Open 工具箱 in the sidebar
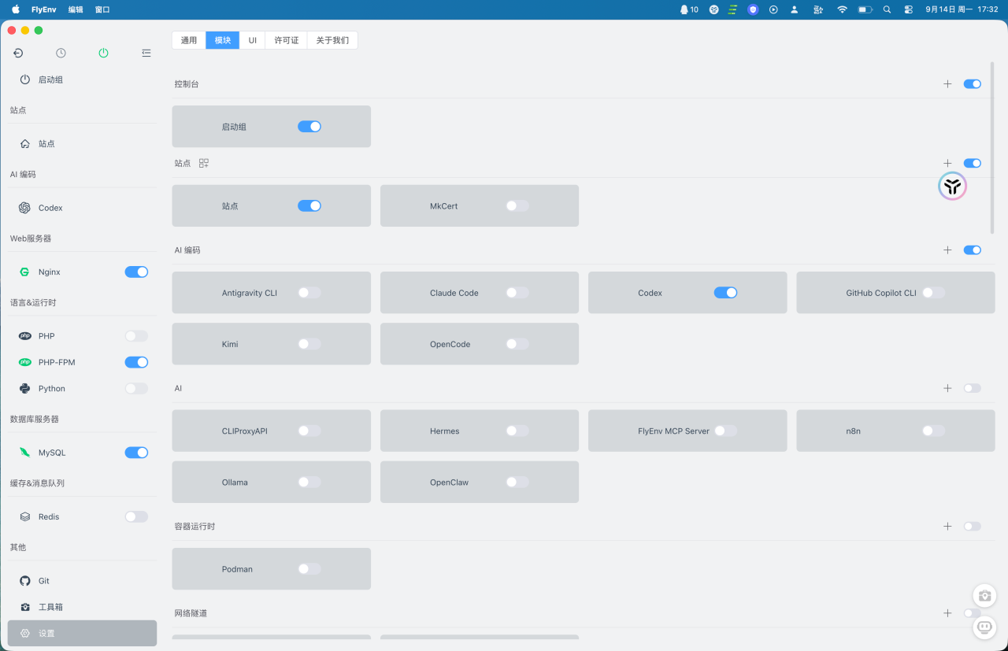This screenshot has width=1008, height=651. point(82,607)
